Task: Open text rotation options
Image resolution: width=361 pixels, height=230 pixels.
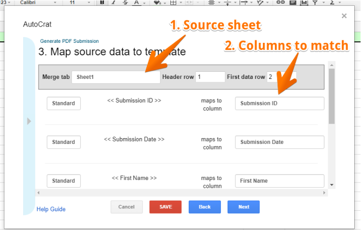Action: [260, 2]
